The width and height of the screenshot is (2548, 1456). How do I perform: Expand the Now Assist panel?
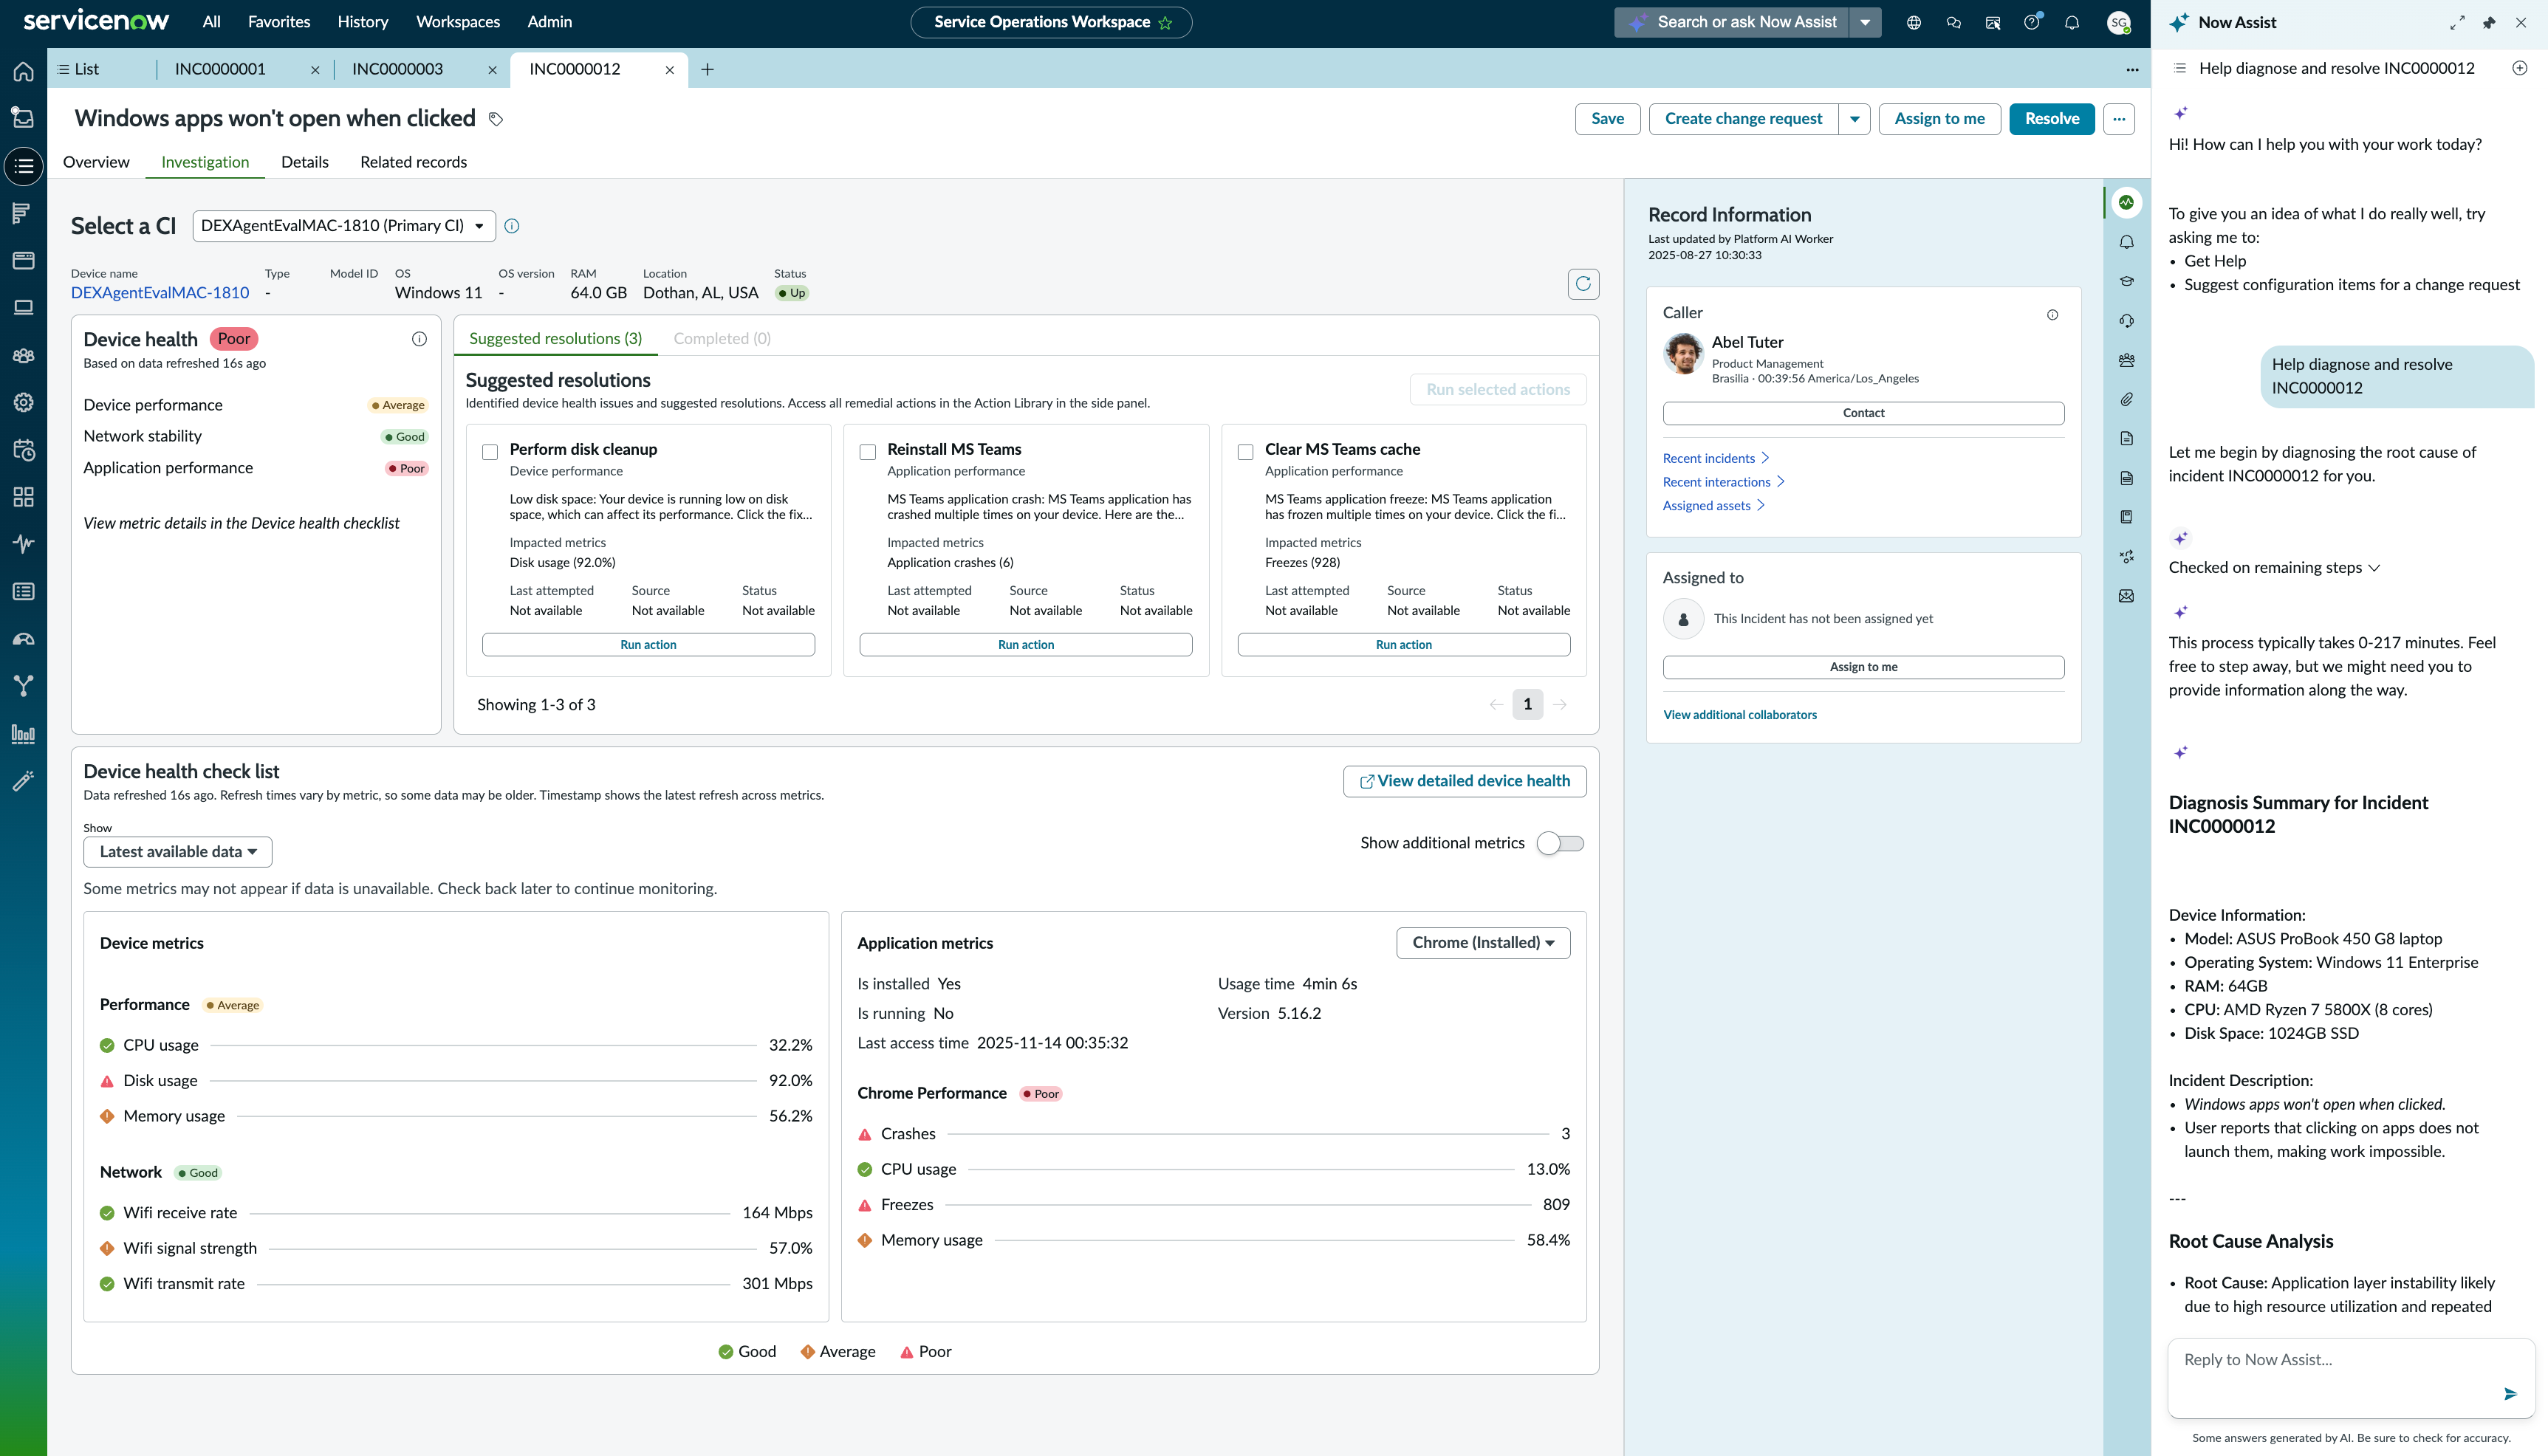2457,22
